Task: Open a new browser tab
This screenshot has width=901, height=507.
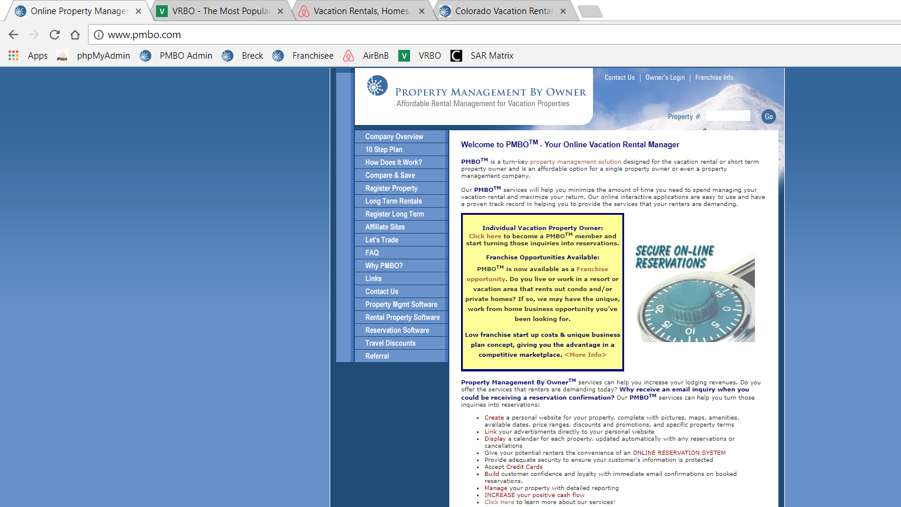Action: 590,11
